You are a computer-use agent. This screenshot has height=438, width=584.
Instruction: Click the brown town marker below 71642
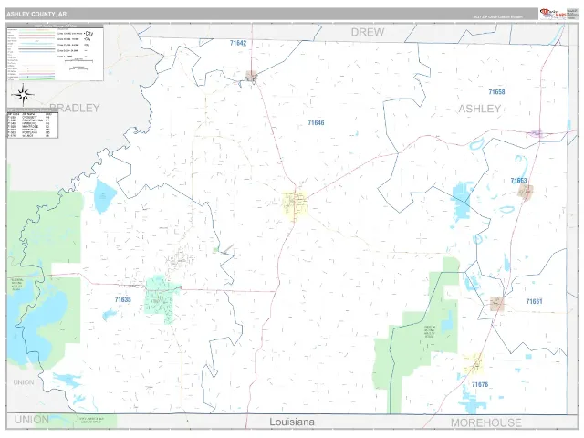252,77
